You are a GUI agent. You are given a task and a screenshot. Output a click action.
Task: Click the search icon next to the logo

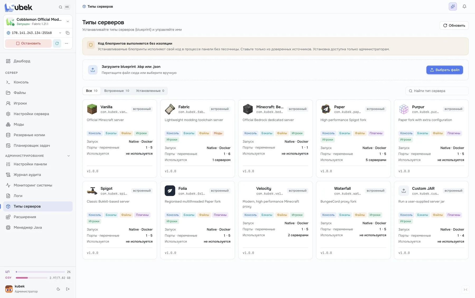point(60,7)
